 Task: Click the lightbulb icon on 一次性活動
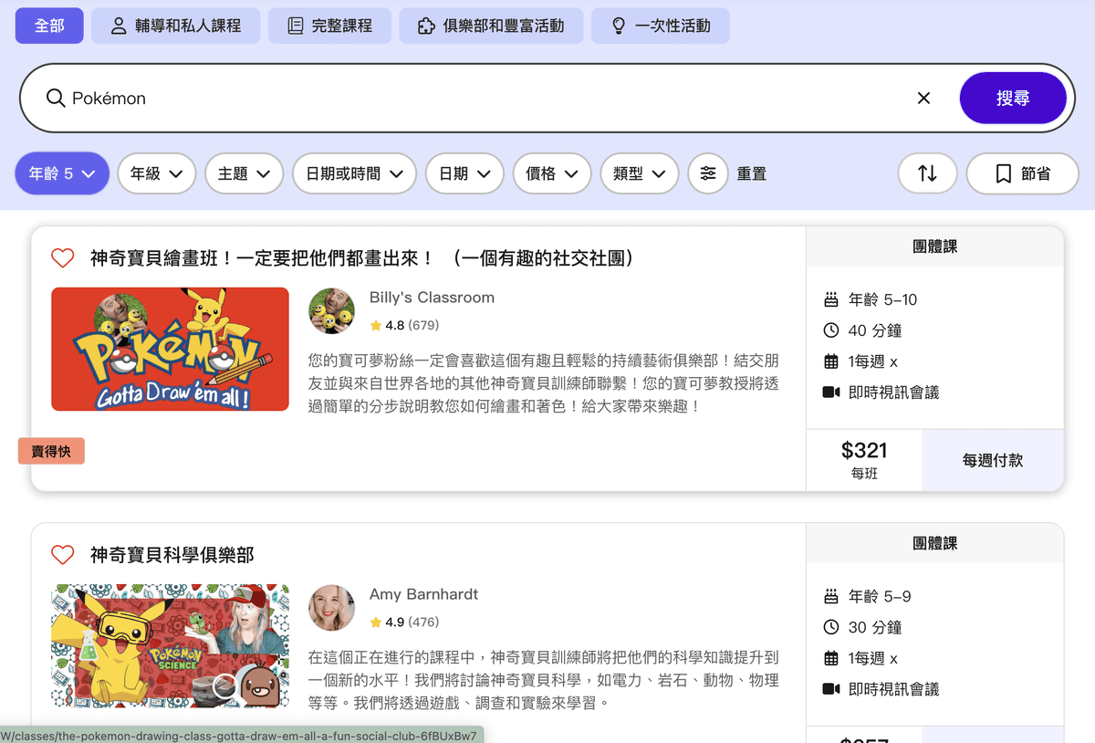pyautogui.click(x=618, y=26)
